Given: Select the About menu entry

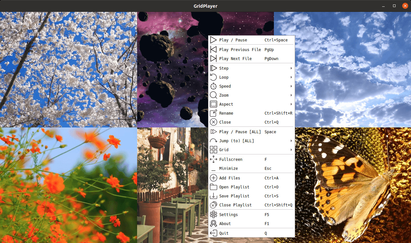Looking at the screenshot, I should click(x=251, y=223).
